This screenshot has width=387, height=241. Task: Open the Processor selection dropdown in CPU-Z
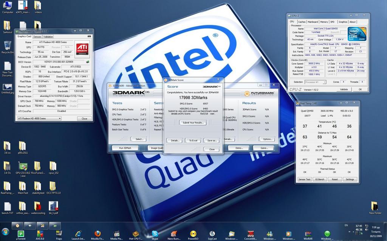point(316,82)
